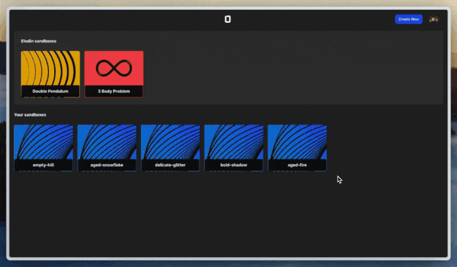Screen dimensions: 457x267
Task: Open the user profile avatar
Action: click(x=433, y=19)
